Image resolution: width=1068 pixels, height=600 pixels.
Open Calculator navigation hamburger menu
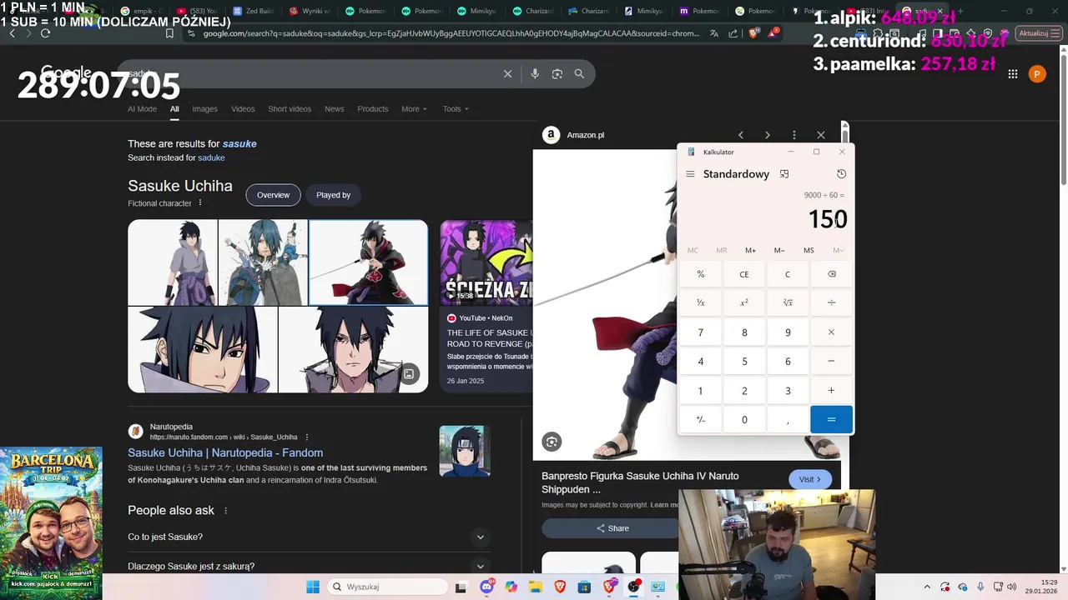[690, 174]
